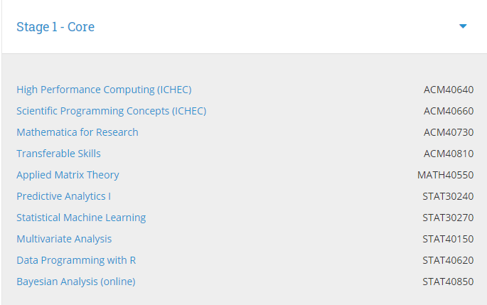Image resolution: width=487 pixels, height=305 pixels.
Task: Click module code STAT40150
Action: pyautogui.click(x=448, y=239)
